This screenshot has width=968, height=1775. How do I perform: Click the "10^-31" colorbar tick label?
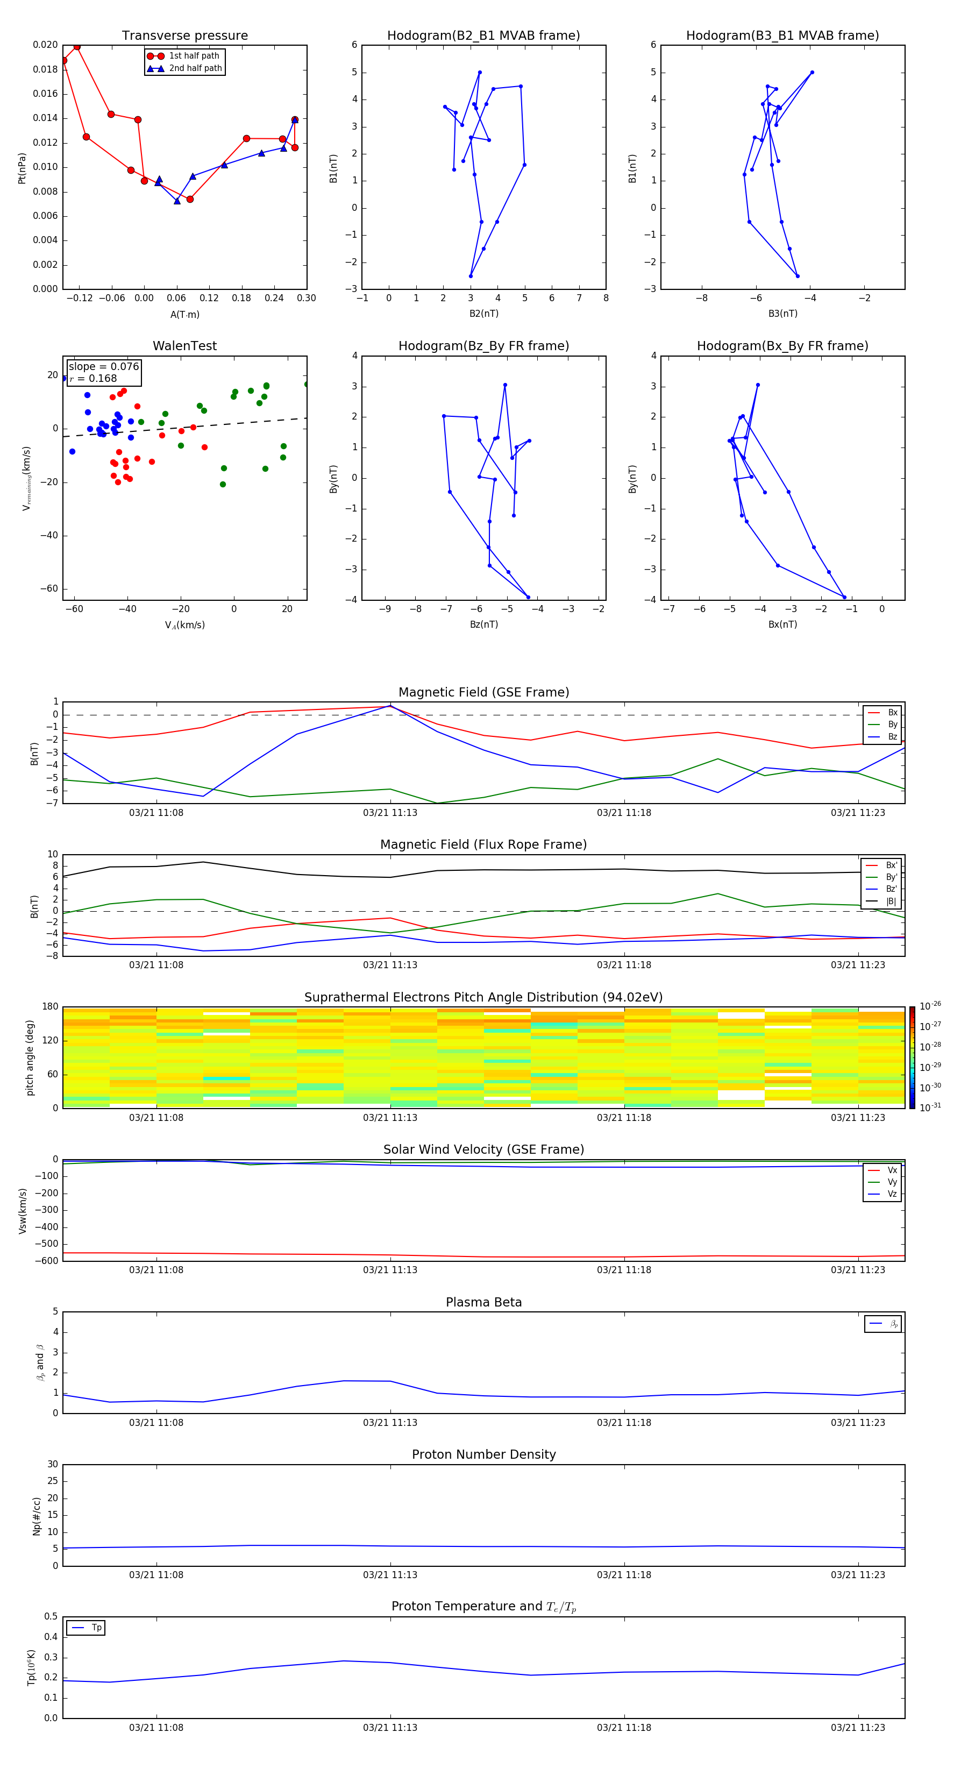point(930,1107)
